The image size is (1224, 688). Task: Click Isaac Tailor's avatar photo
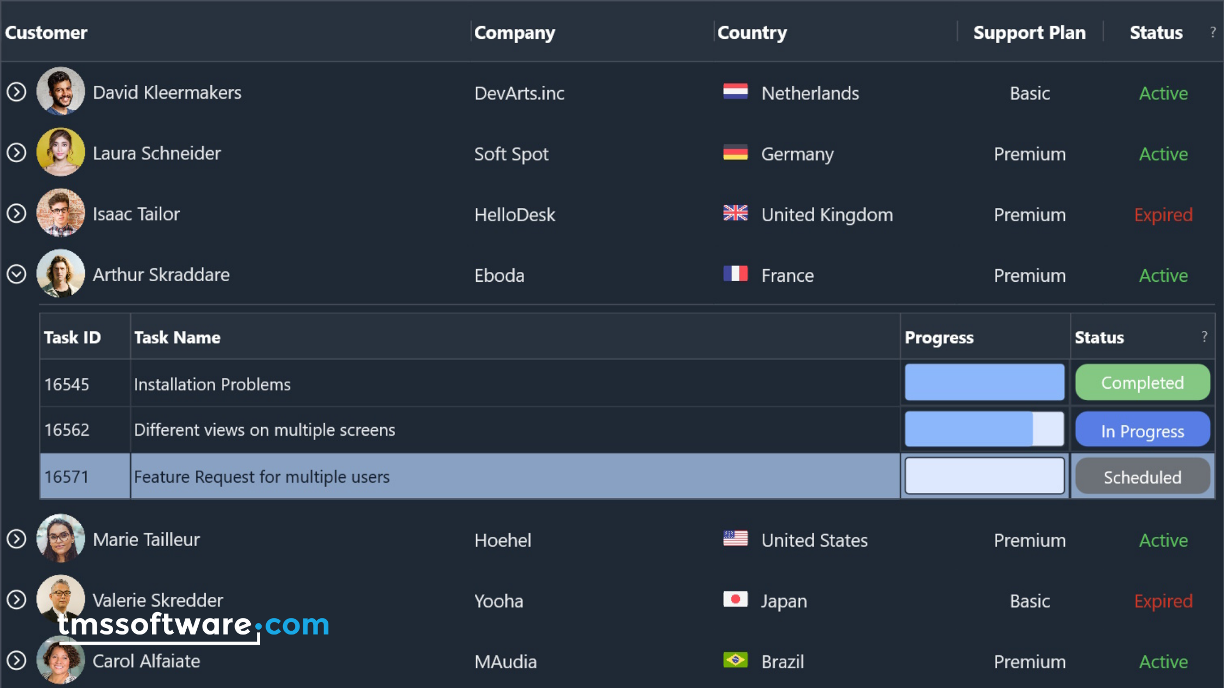pyautogui.click(x=60, y=213)
